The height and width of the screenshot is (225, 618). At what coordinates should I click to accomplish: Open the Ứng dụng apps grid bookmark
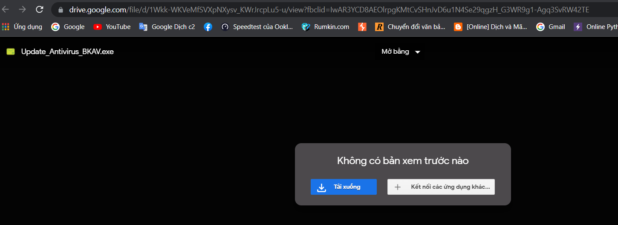(22, 27)
